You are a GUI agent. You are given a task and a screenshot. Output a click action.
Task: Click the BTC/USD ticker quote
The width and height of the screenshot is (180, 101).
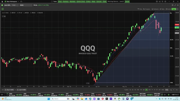(146, 95)
